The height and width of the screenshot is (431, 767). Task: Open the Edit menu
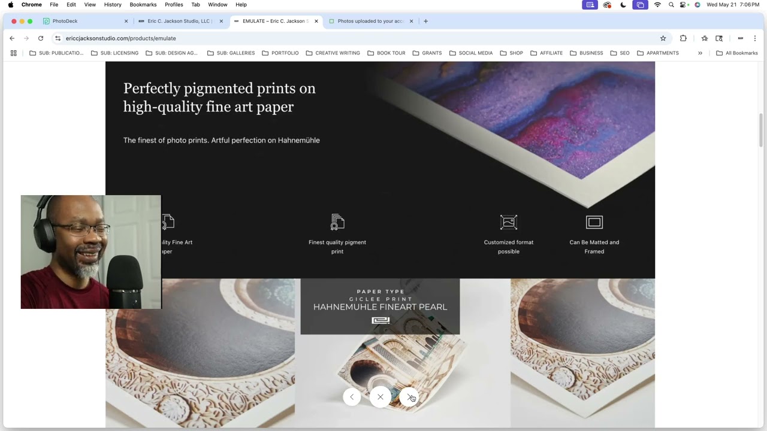(71, 5)
